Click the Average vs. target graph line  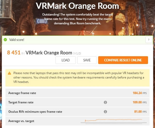pos(113,120)
